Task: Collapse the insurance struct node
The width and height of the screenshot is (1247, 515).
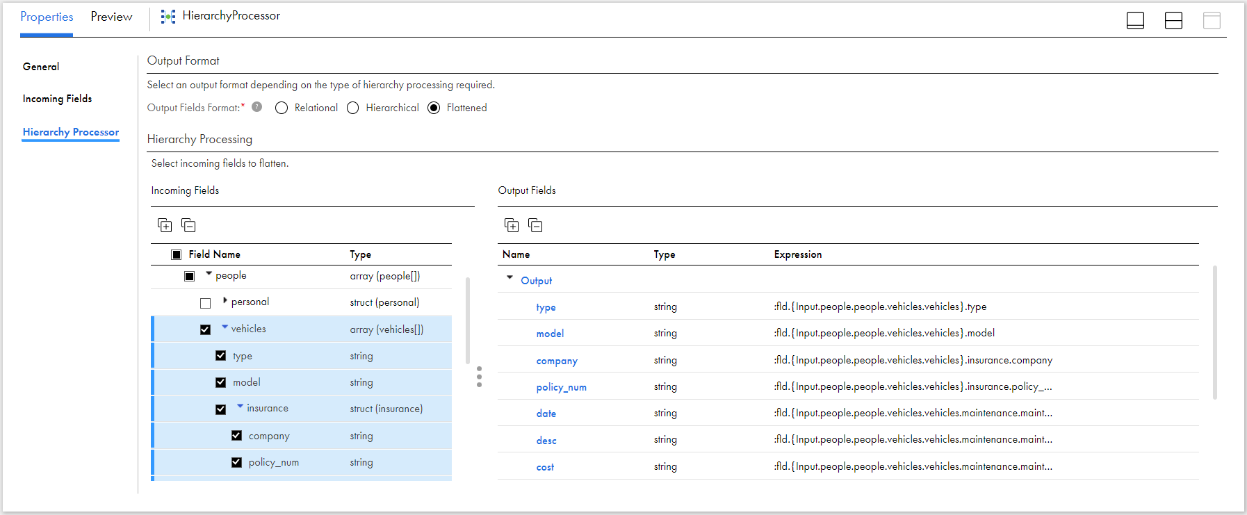Action: click(240, 406)
